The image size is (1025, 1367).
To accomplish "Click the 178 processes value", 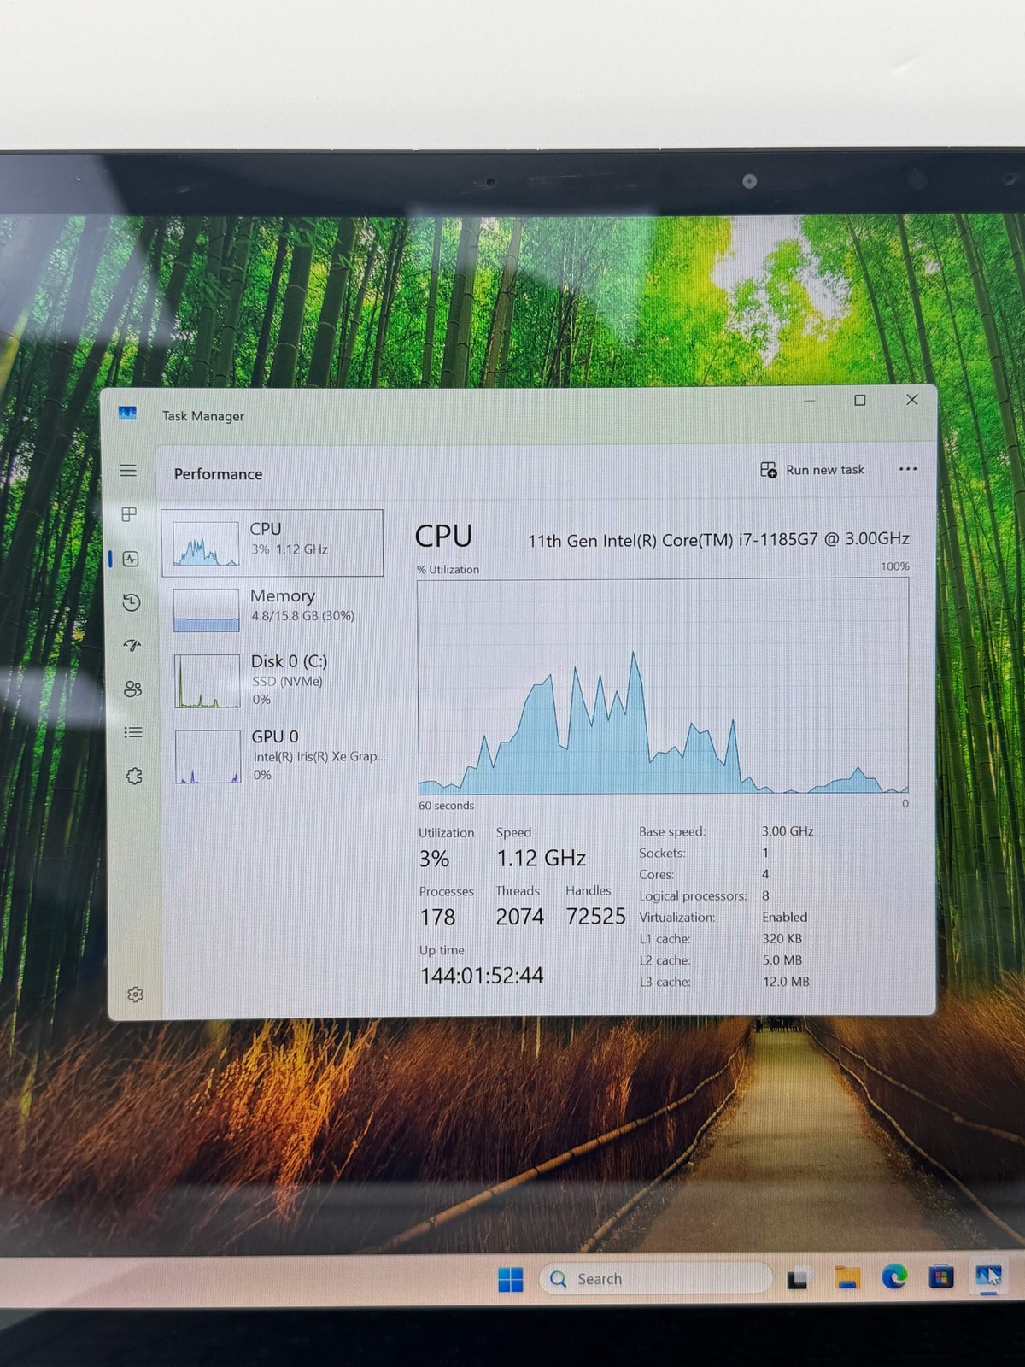I will pos(437,918).
